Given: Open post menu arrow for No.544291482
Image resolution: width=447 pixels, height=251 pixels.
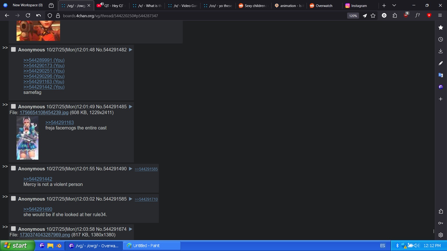Looking at the screenshot, I should pos(131,50).
